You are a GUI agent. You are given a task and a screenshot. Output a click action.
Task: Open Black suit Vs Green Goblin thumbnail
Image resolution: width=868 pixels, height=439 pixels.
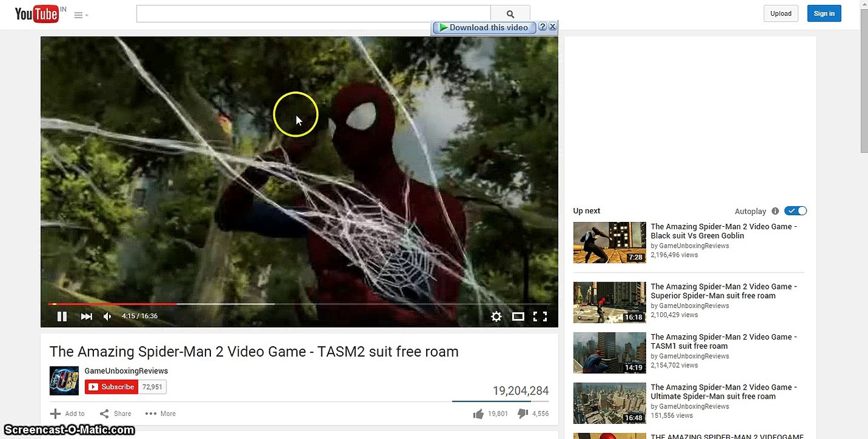pyautogui.click(x=610, y=243)
